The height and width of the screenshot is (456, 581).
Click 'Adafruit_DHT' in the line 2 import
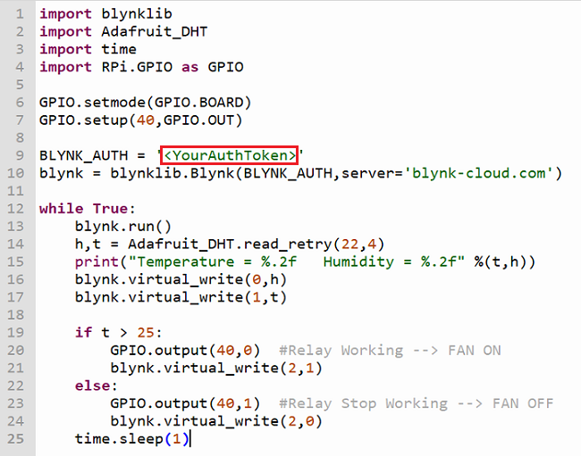click(x=155, y=32)
